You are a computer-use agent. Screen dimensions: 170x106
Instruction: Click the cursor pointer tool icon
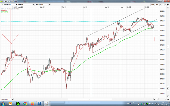click(160, 5)
